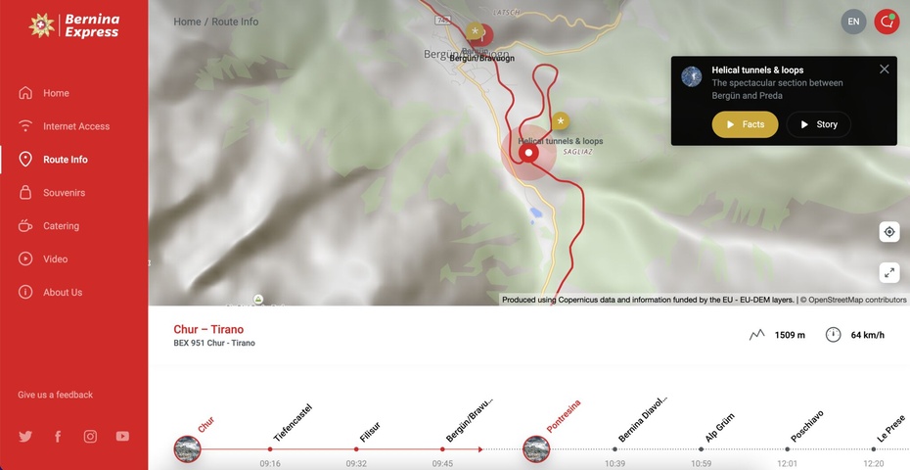910x470 pixels.
Task: Select the Filisur stop on timeline
Action: tap(356, 448)
